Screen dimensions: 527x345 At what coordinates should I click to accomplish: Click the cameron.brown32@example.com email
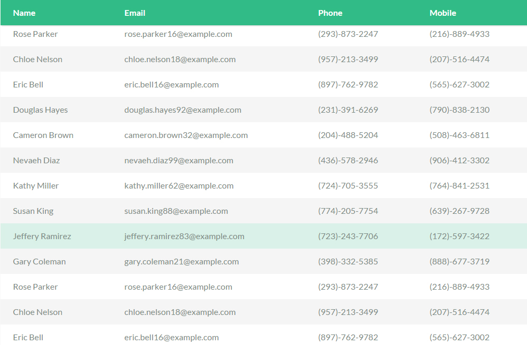186,135
